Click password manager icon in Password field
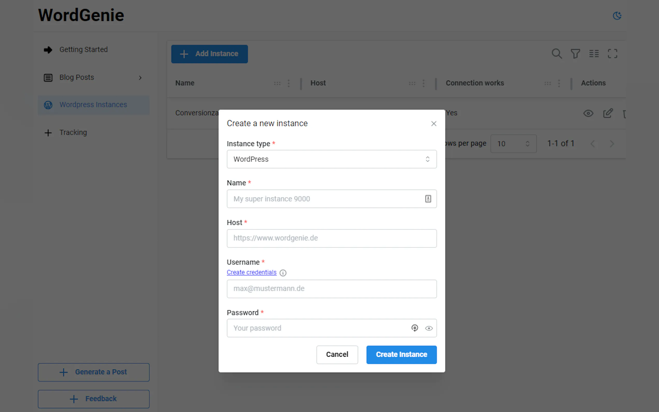 pos(414,328)
